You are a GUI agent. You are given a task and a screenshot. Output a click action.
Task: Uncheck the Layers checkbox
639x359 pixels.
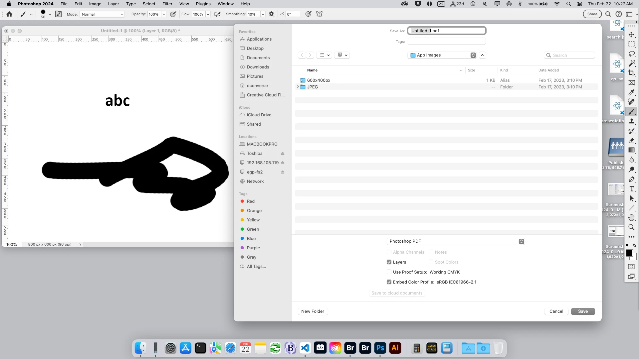tap(389, 262)
